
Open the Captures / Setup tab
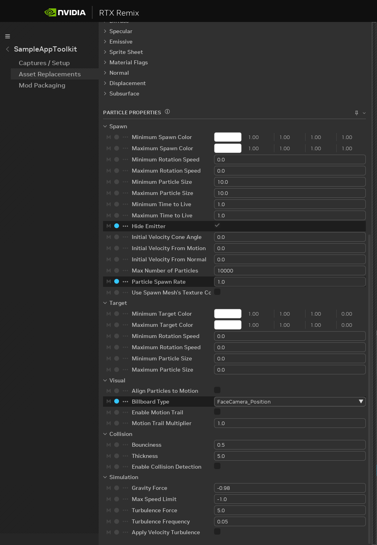44,63
